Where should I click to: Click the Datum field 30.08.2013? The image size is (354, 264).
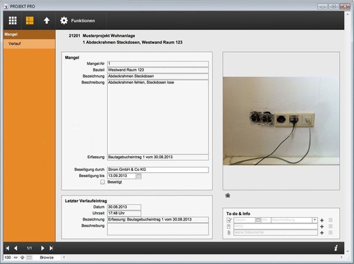coord(124,207)
